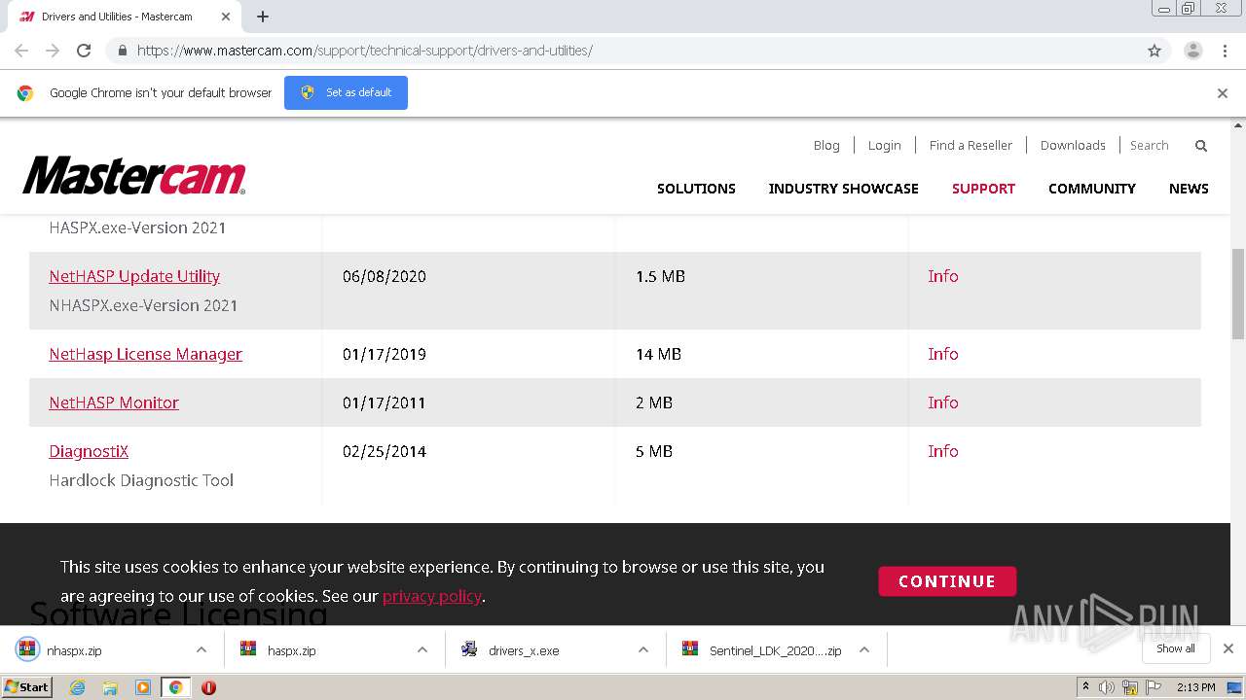Image resolution: width=1246 pixels, height=700 pixels.
Task: Close the Drivers and Utilities tab
Action: click(226, 17)
